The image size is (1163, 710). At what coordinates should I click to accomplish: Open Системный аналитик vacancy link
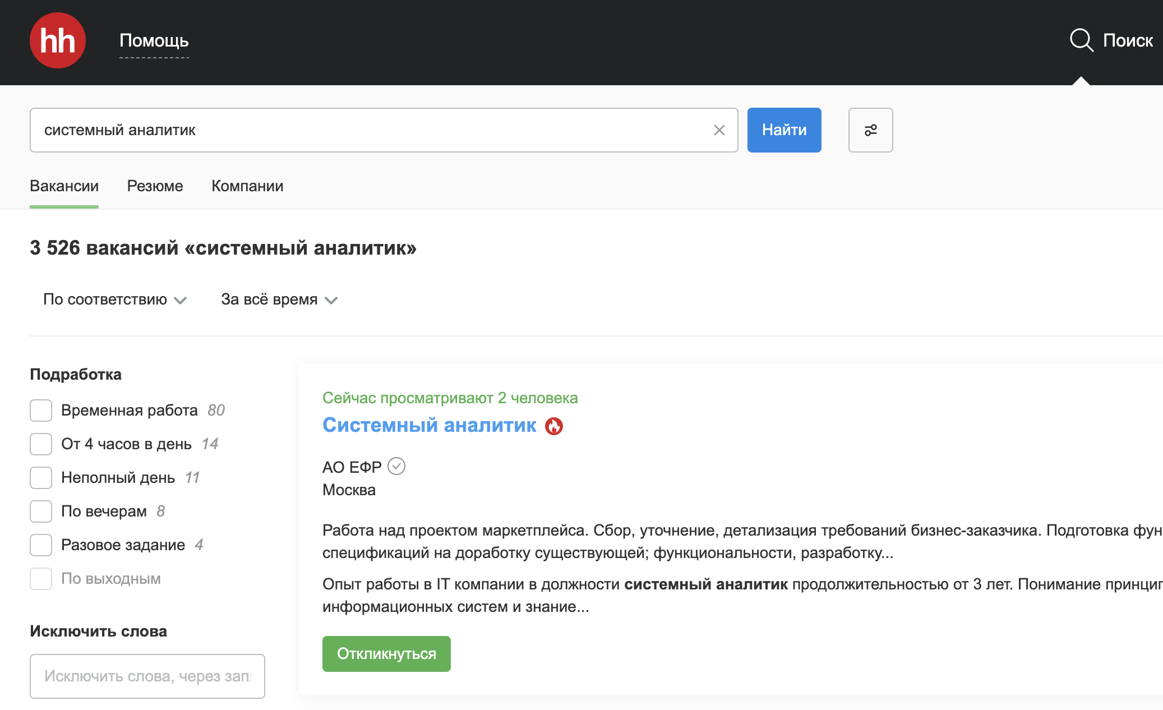(429, 425)
